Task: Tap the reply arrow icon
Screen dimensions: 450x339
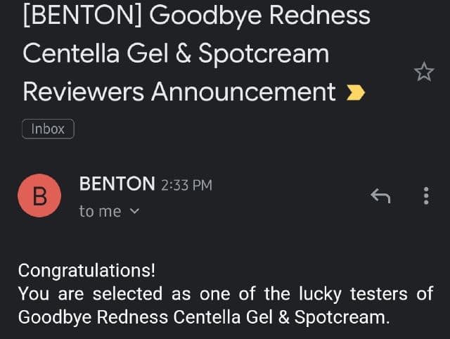Action: (x=380, y=196)
